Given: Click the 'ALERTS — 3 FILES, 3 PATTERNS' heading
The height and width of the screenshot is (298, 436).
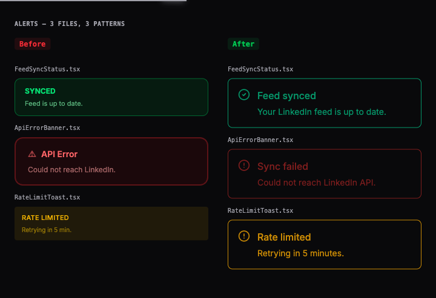Looking at the screenshot, I should [70, 24].
